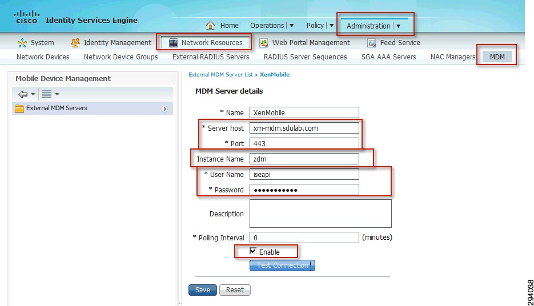Image resolution: width=534 pixels, height=306 pixels.
Task: Click the External MDM Server List breadcrumb link
Action: [220, 75]
